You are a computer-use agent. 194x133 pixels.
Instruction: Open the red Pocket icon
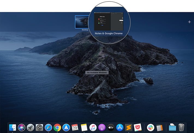pyautogui.click(x=138, y=128)
